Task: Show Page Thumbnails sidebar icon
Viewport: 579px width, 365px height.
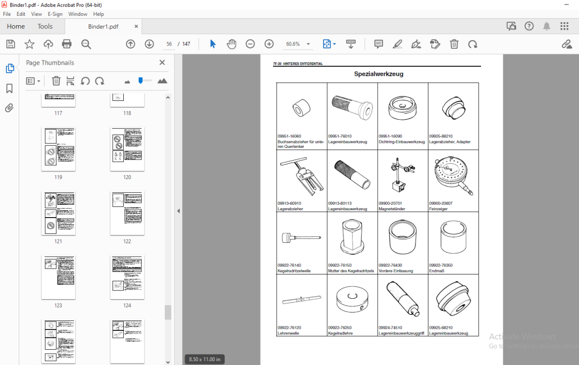Action: pyautogui.click(x=10, y=68)
